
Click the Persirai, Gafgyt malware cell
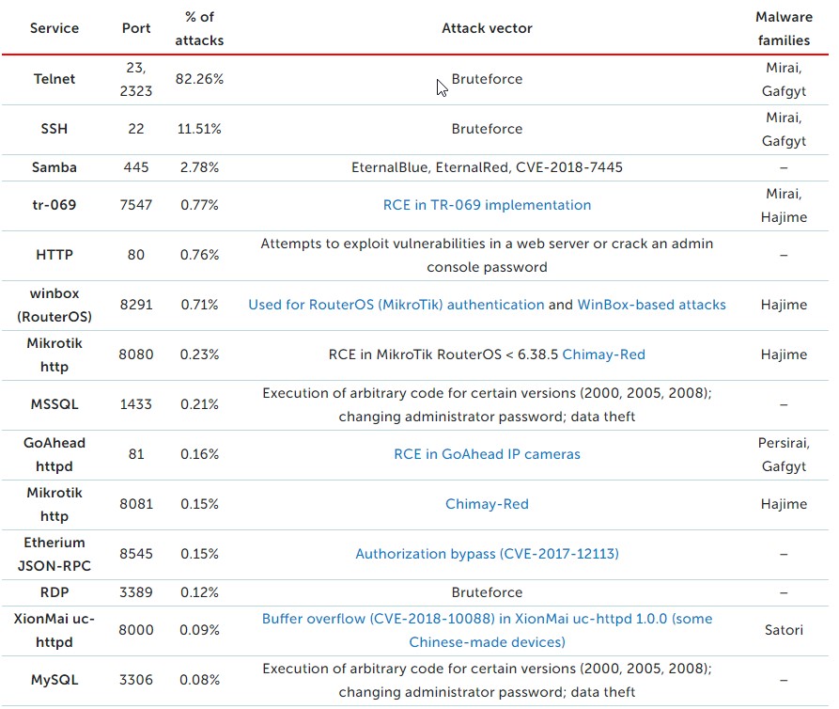pyautogui.click(x=784, y=454)
